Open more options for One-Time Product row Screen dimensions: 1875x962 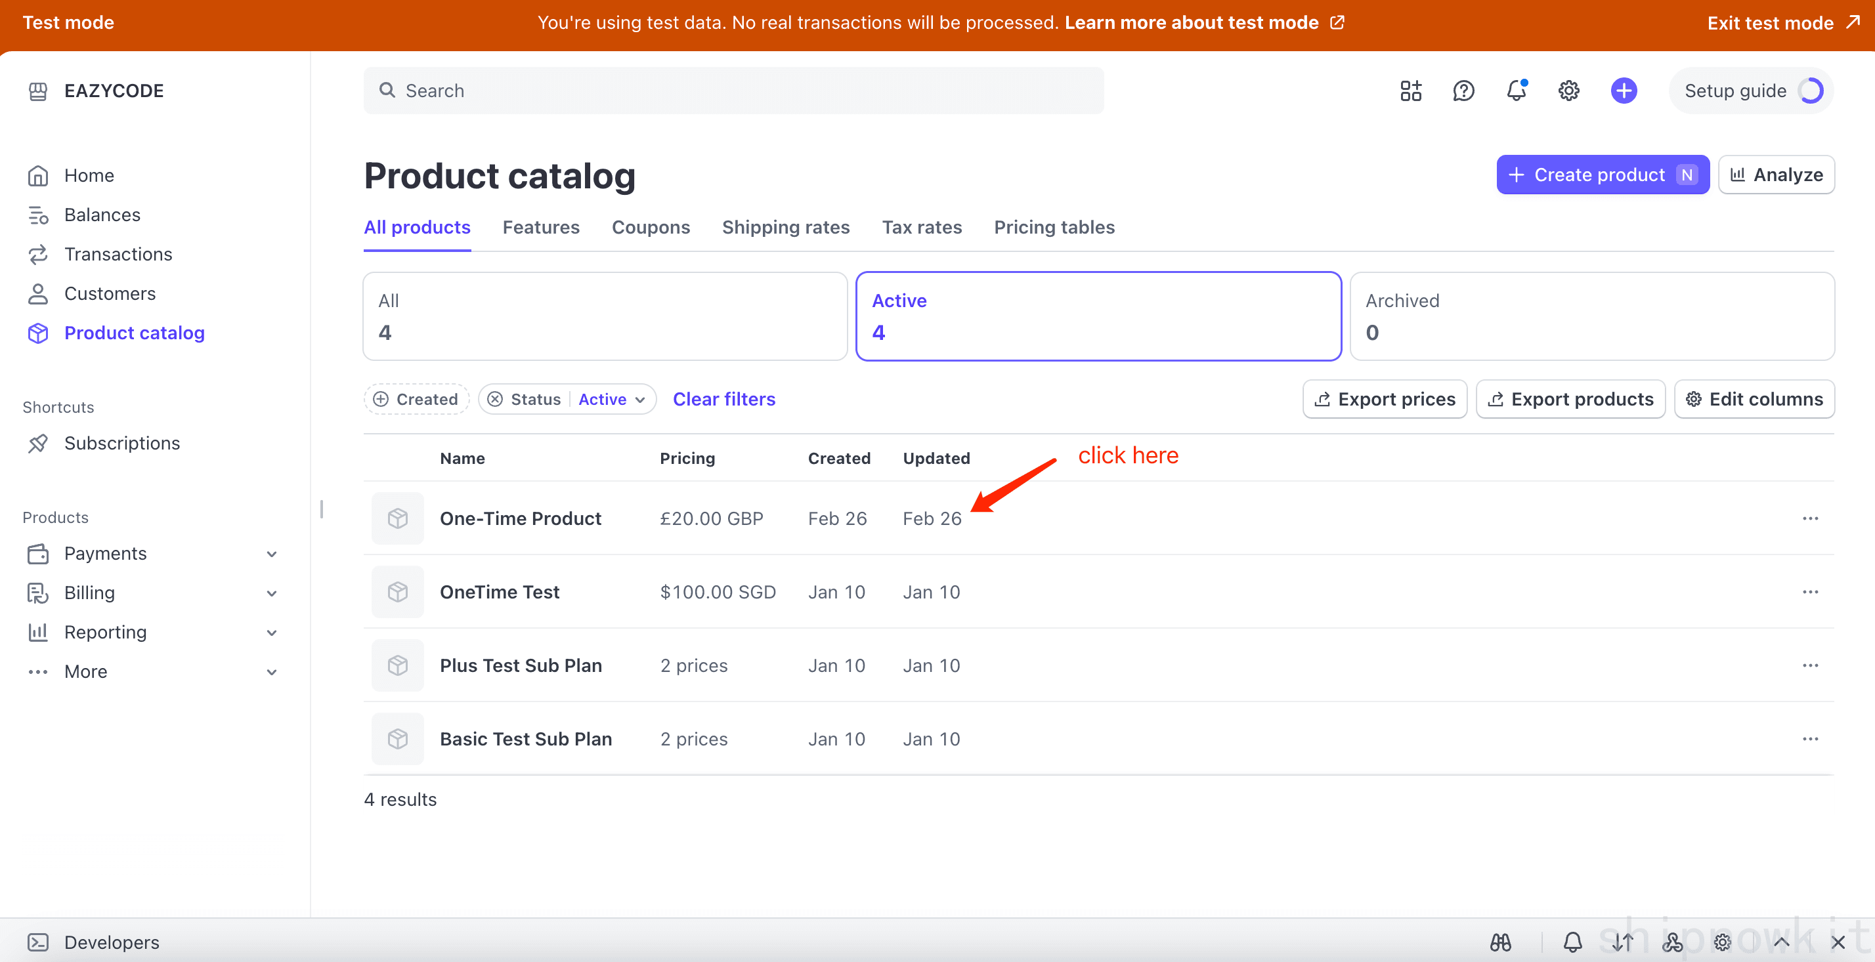pyautogui.click(x=1810, y=518)
